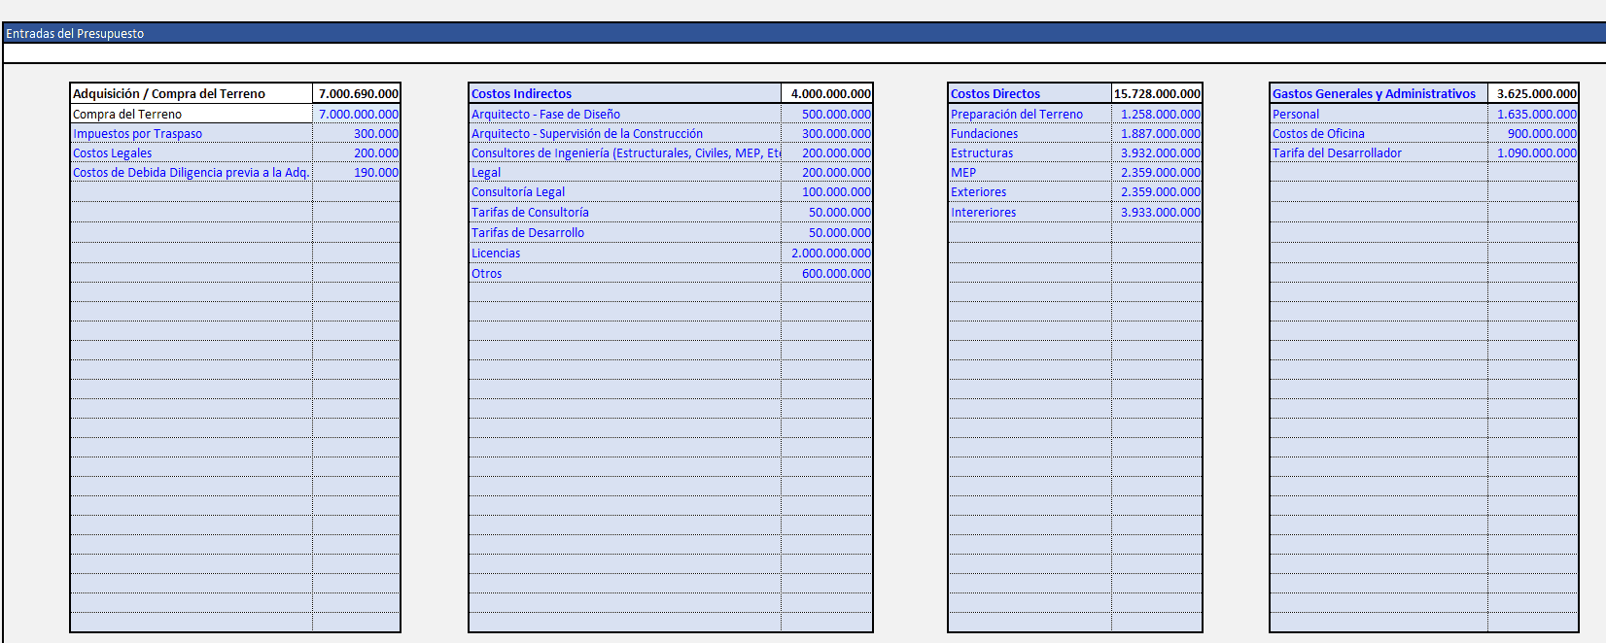
Task: Select the Fundaciones cost label
Action: click(x=1029, y=133)
